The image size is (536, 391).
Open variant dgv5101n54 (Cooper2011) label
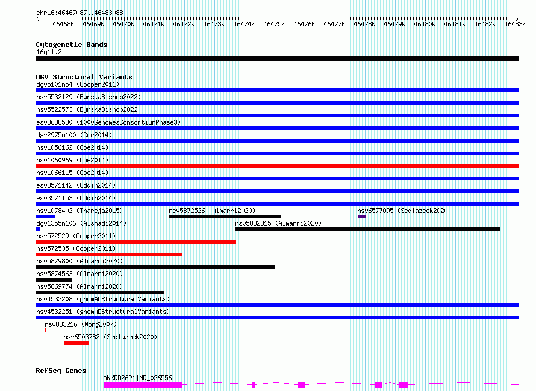tap(78, 84)
